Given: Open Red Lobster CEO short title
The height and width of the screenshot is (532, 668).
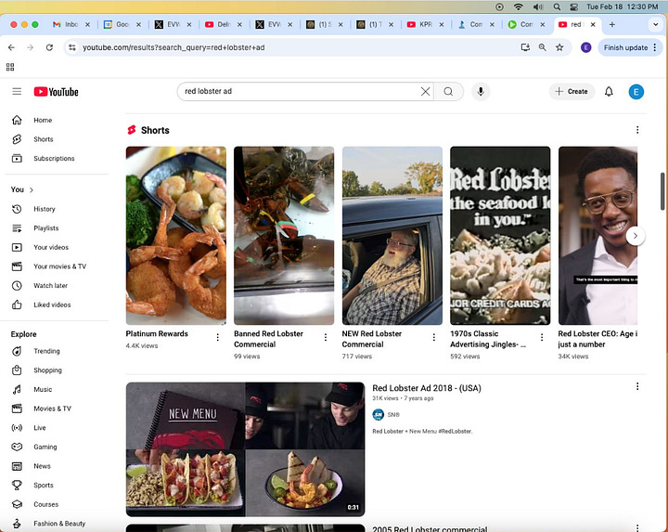Looking at the screenshot, I should point(597,339).
